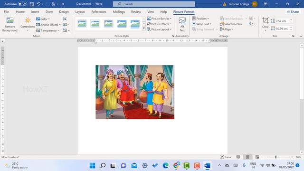The image size is (304, 171).
Task: Click the Alt Text button
Action: tap(182, 24)
